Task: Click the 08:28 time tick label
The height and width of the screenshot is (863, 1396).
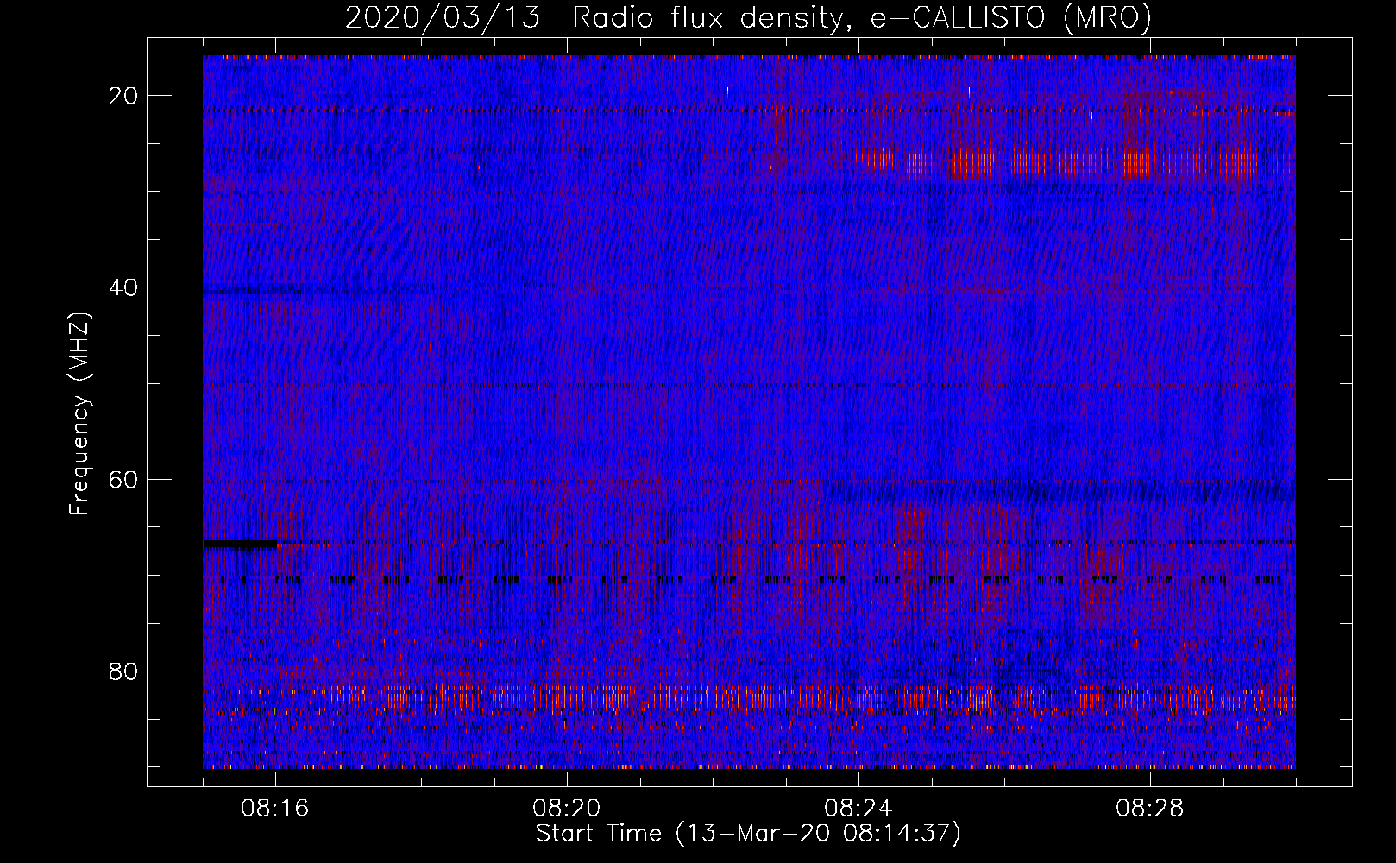Action: pos(1150,809)
